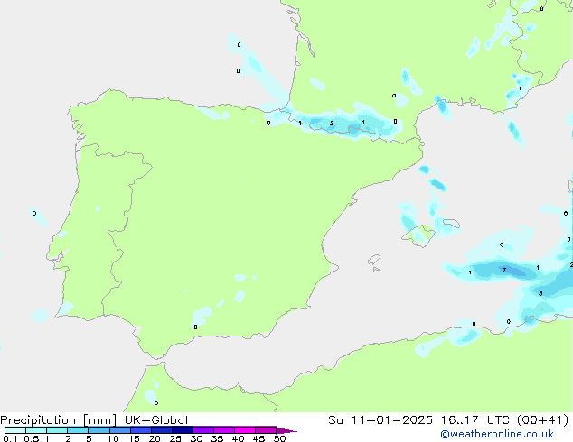The height and width of the screenshot is (442, 573).
Task: Click the legend label "0.1"
Action: [x=10, y=438]
